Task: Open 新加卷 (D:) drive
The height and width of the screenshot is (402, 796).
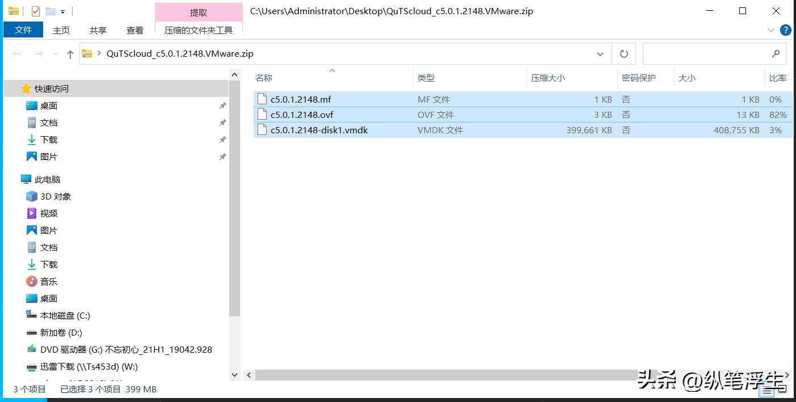Action: [61, 332]
